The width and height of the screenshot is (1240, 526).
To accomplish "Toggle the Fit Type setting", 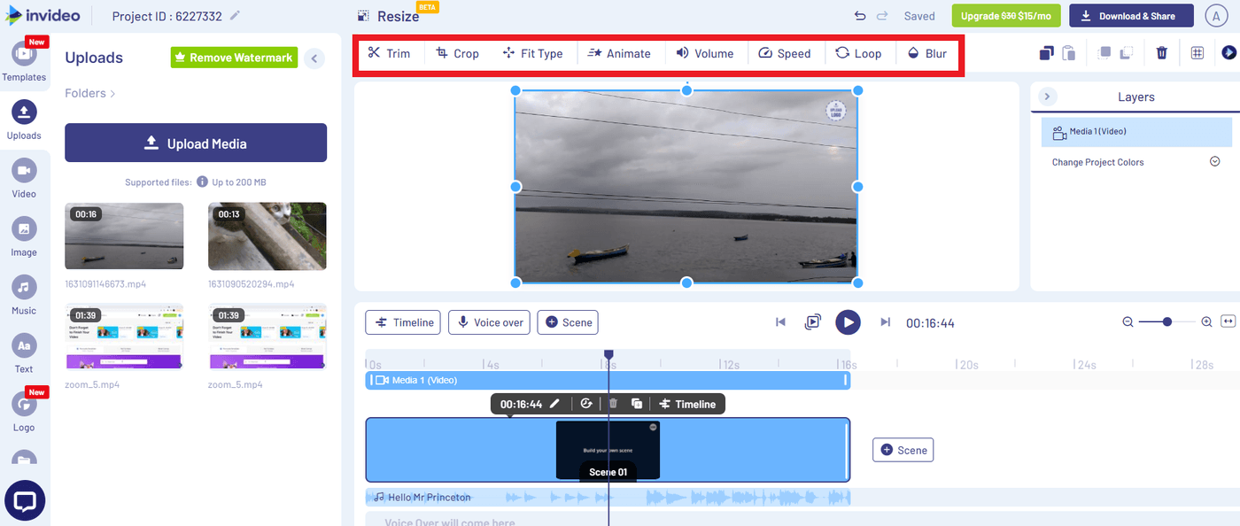I will (x=533, y=53).
